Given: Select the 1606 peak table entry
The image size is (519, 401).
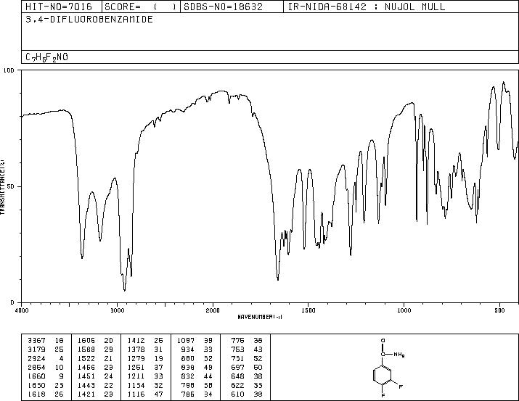Looking at the screenshot, I should (95, 340).
